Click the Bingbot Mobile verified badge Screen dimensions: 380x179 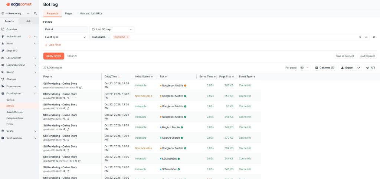(x=182, y=127)
